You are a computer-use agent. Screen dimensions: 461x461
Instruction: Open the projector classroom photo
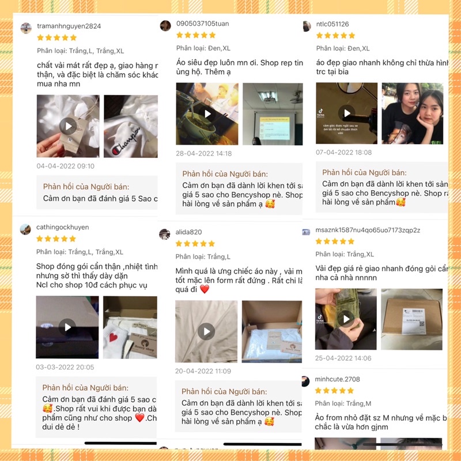point(273,114)
